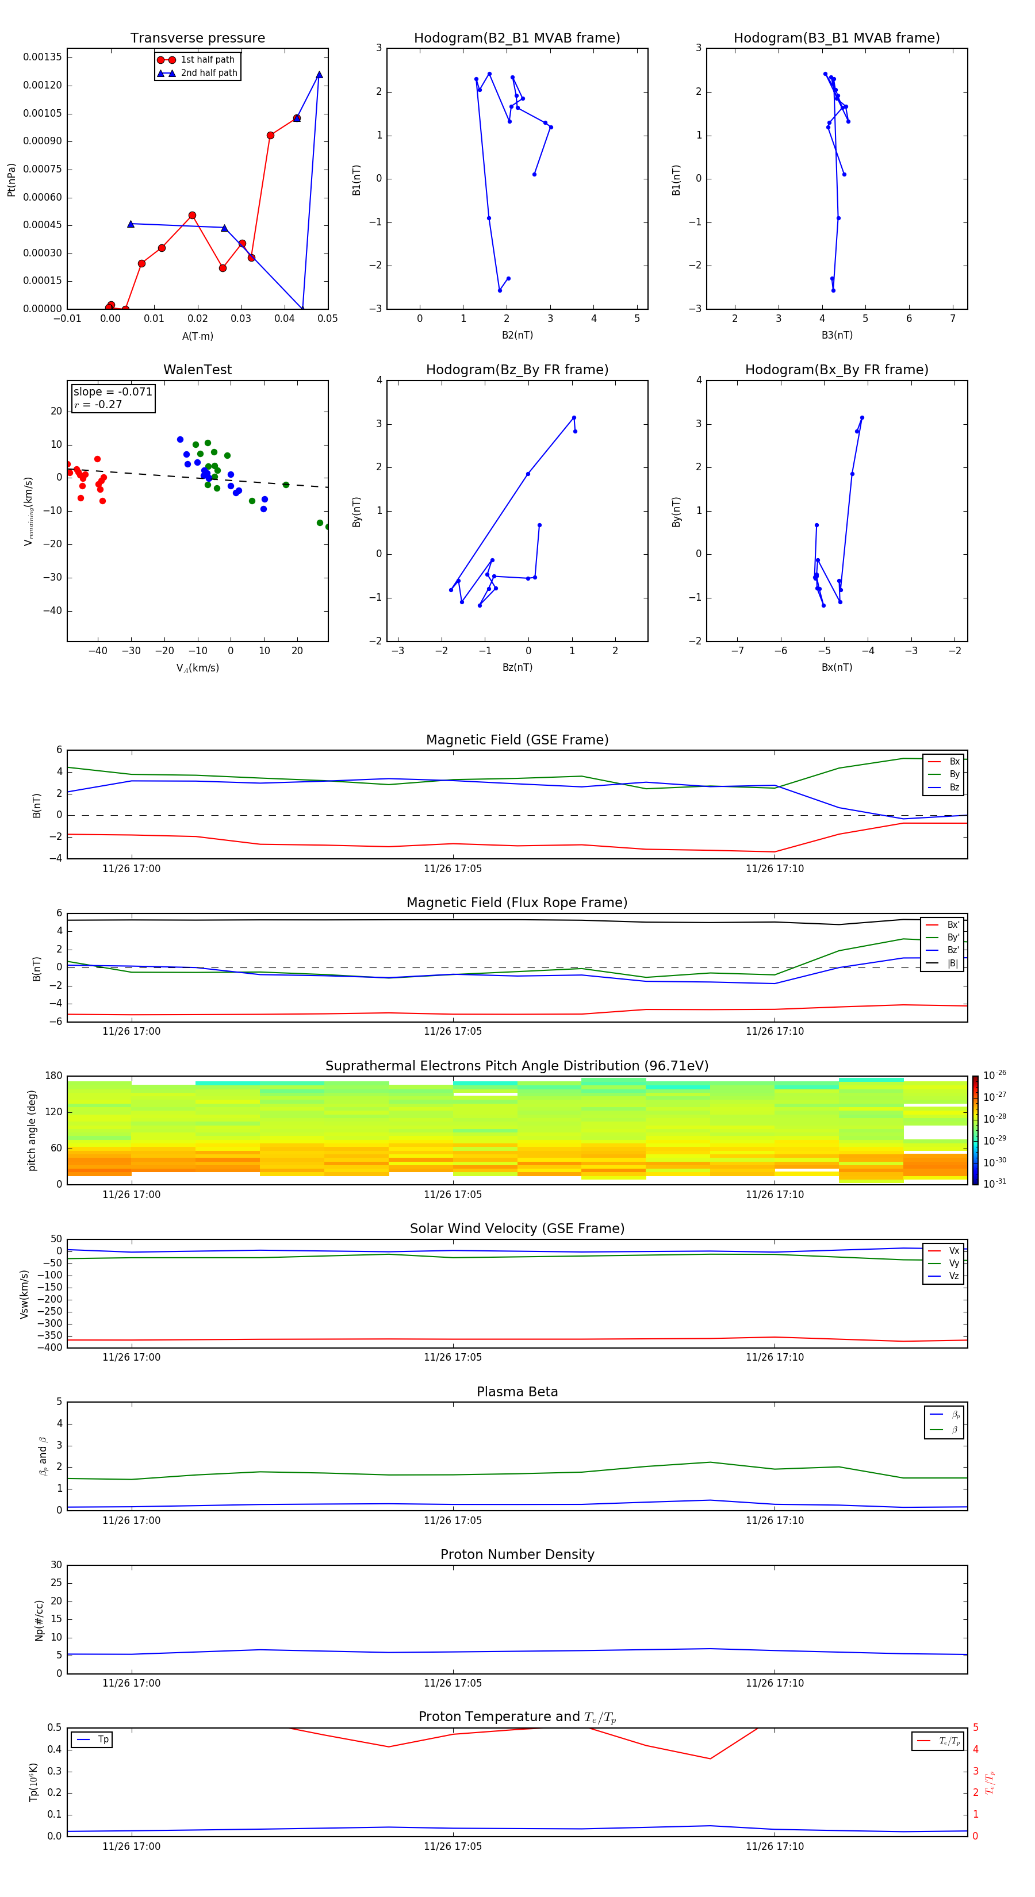The height and width of the screenshot is (1897, 1035).
Task: Select "Bx'" in the Flux Rope legend
Action: [x=943, y=925]
